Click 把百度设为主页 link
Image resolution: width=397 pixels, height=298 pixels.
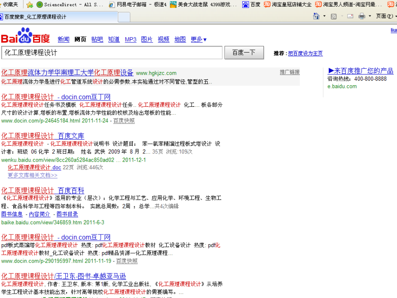305,53
